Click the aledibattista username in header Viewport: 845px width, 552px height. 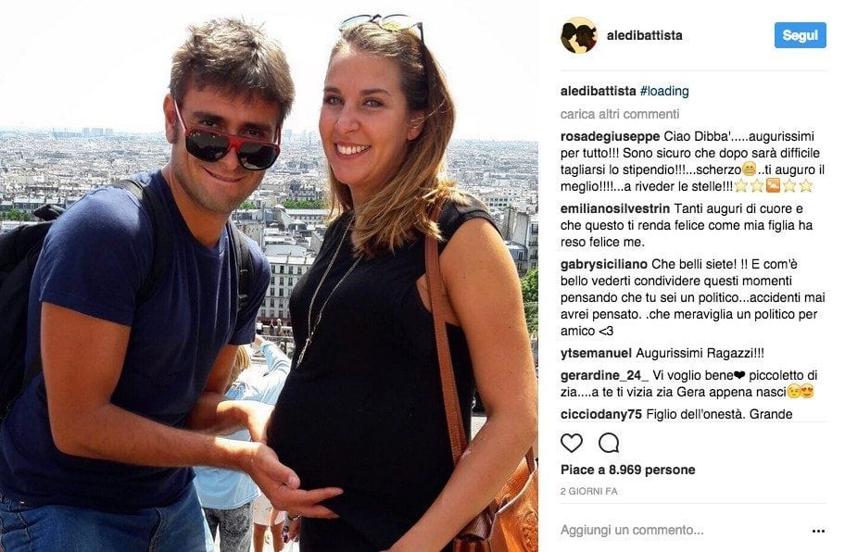click(x=645, y=35)
